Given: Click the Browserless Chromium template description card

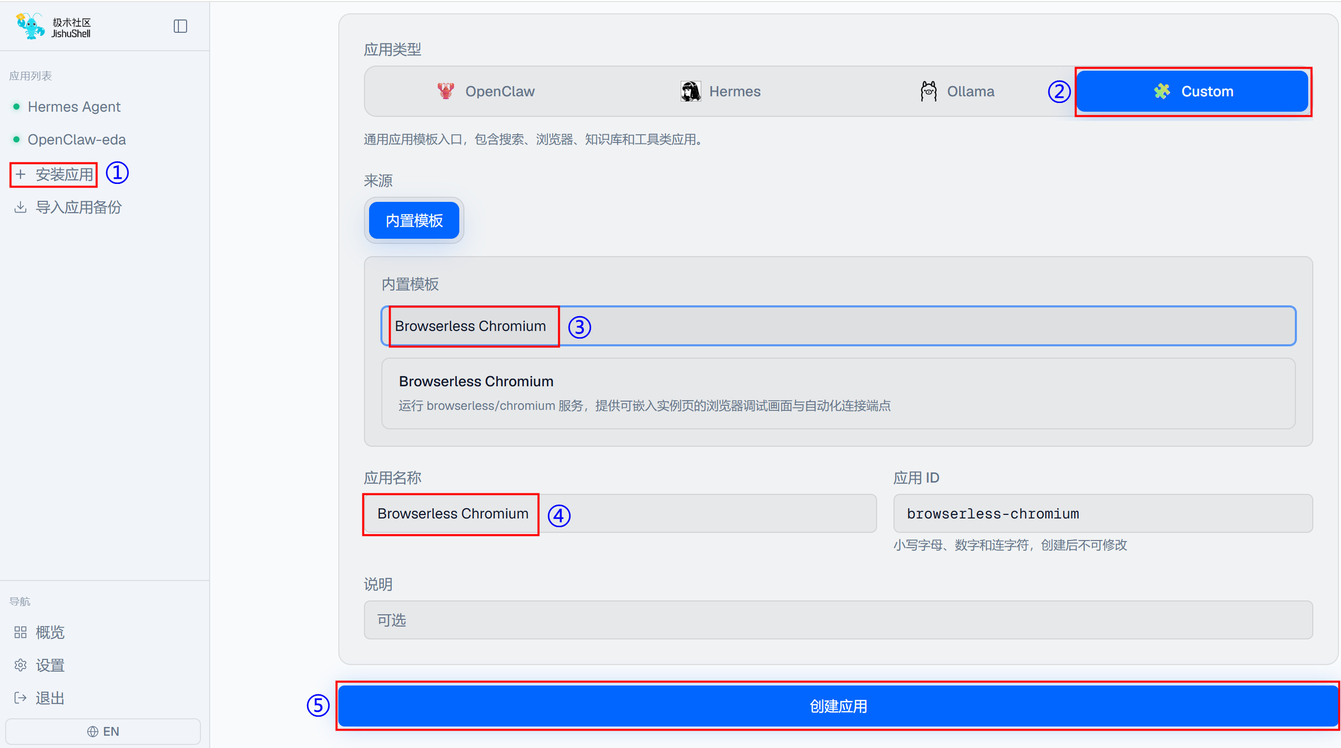Looking at the screenshot, I should pos(839,393).
